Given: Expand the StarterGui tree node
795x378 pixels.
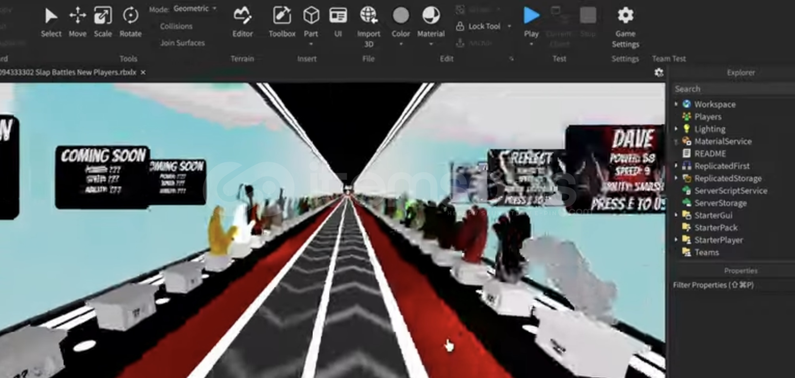Looking at the screenshot, I should [x=676, y=215].
